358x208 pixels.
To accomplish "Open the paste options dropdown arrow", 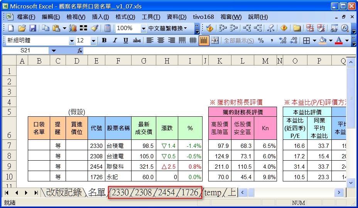I will [x=64, y=28].
